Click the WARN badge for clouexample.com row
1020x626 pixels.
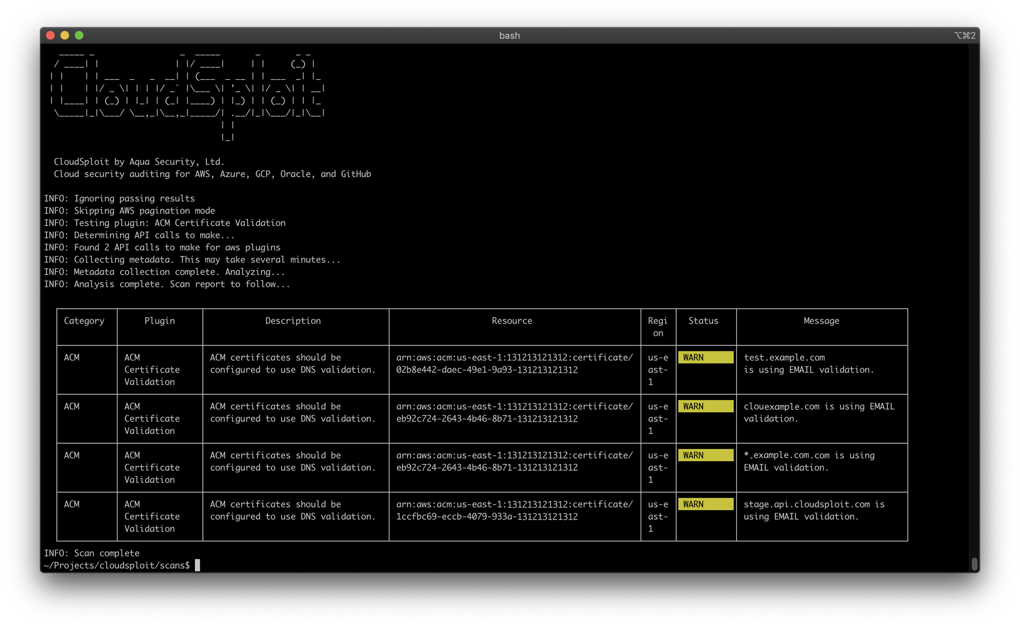tap(705, 407)
